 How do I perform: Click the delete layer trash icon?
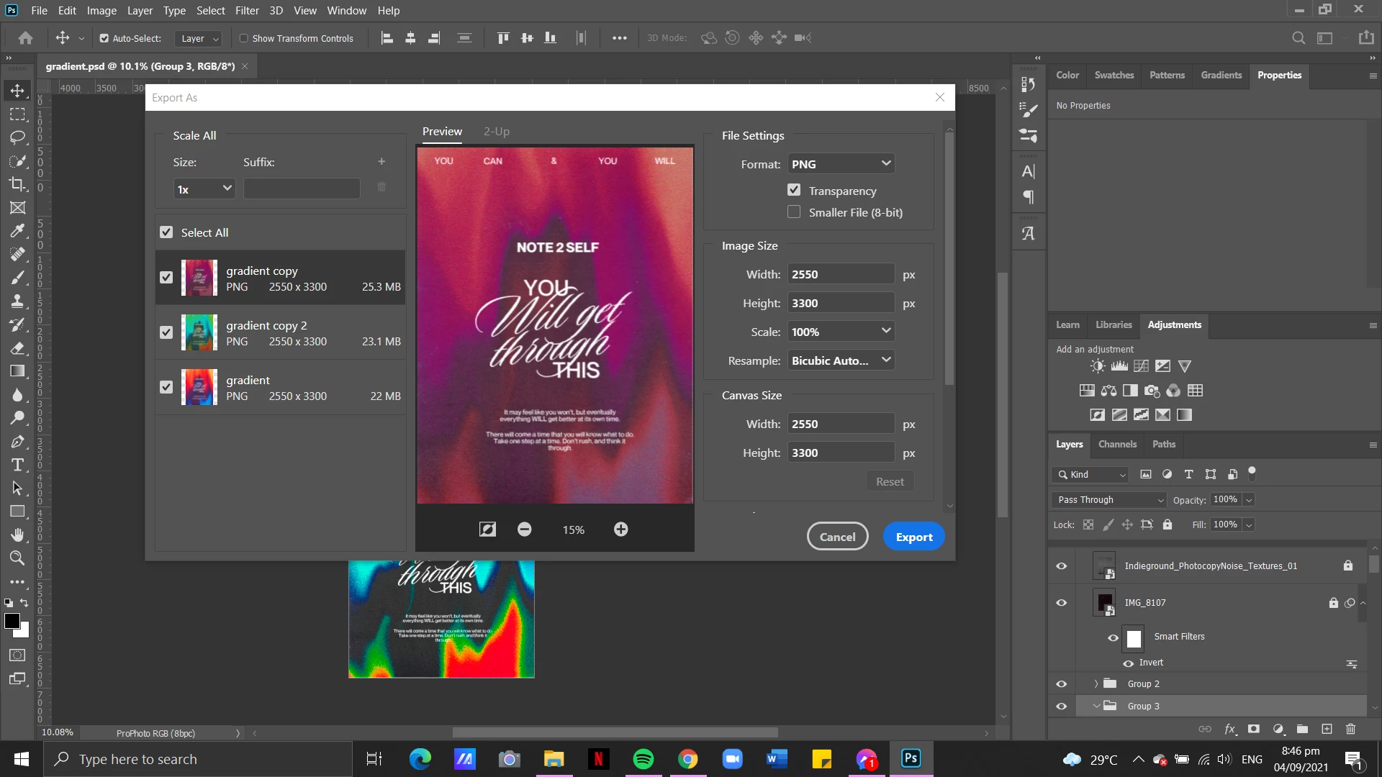click(x=1350, y=729)
